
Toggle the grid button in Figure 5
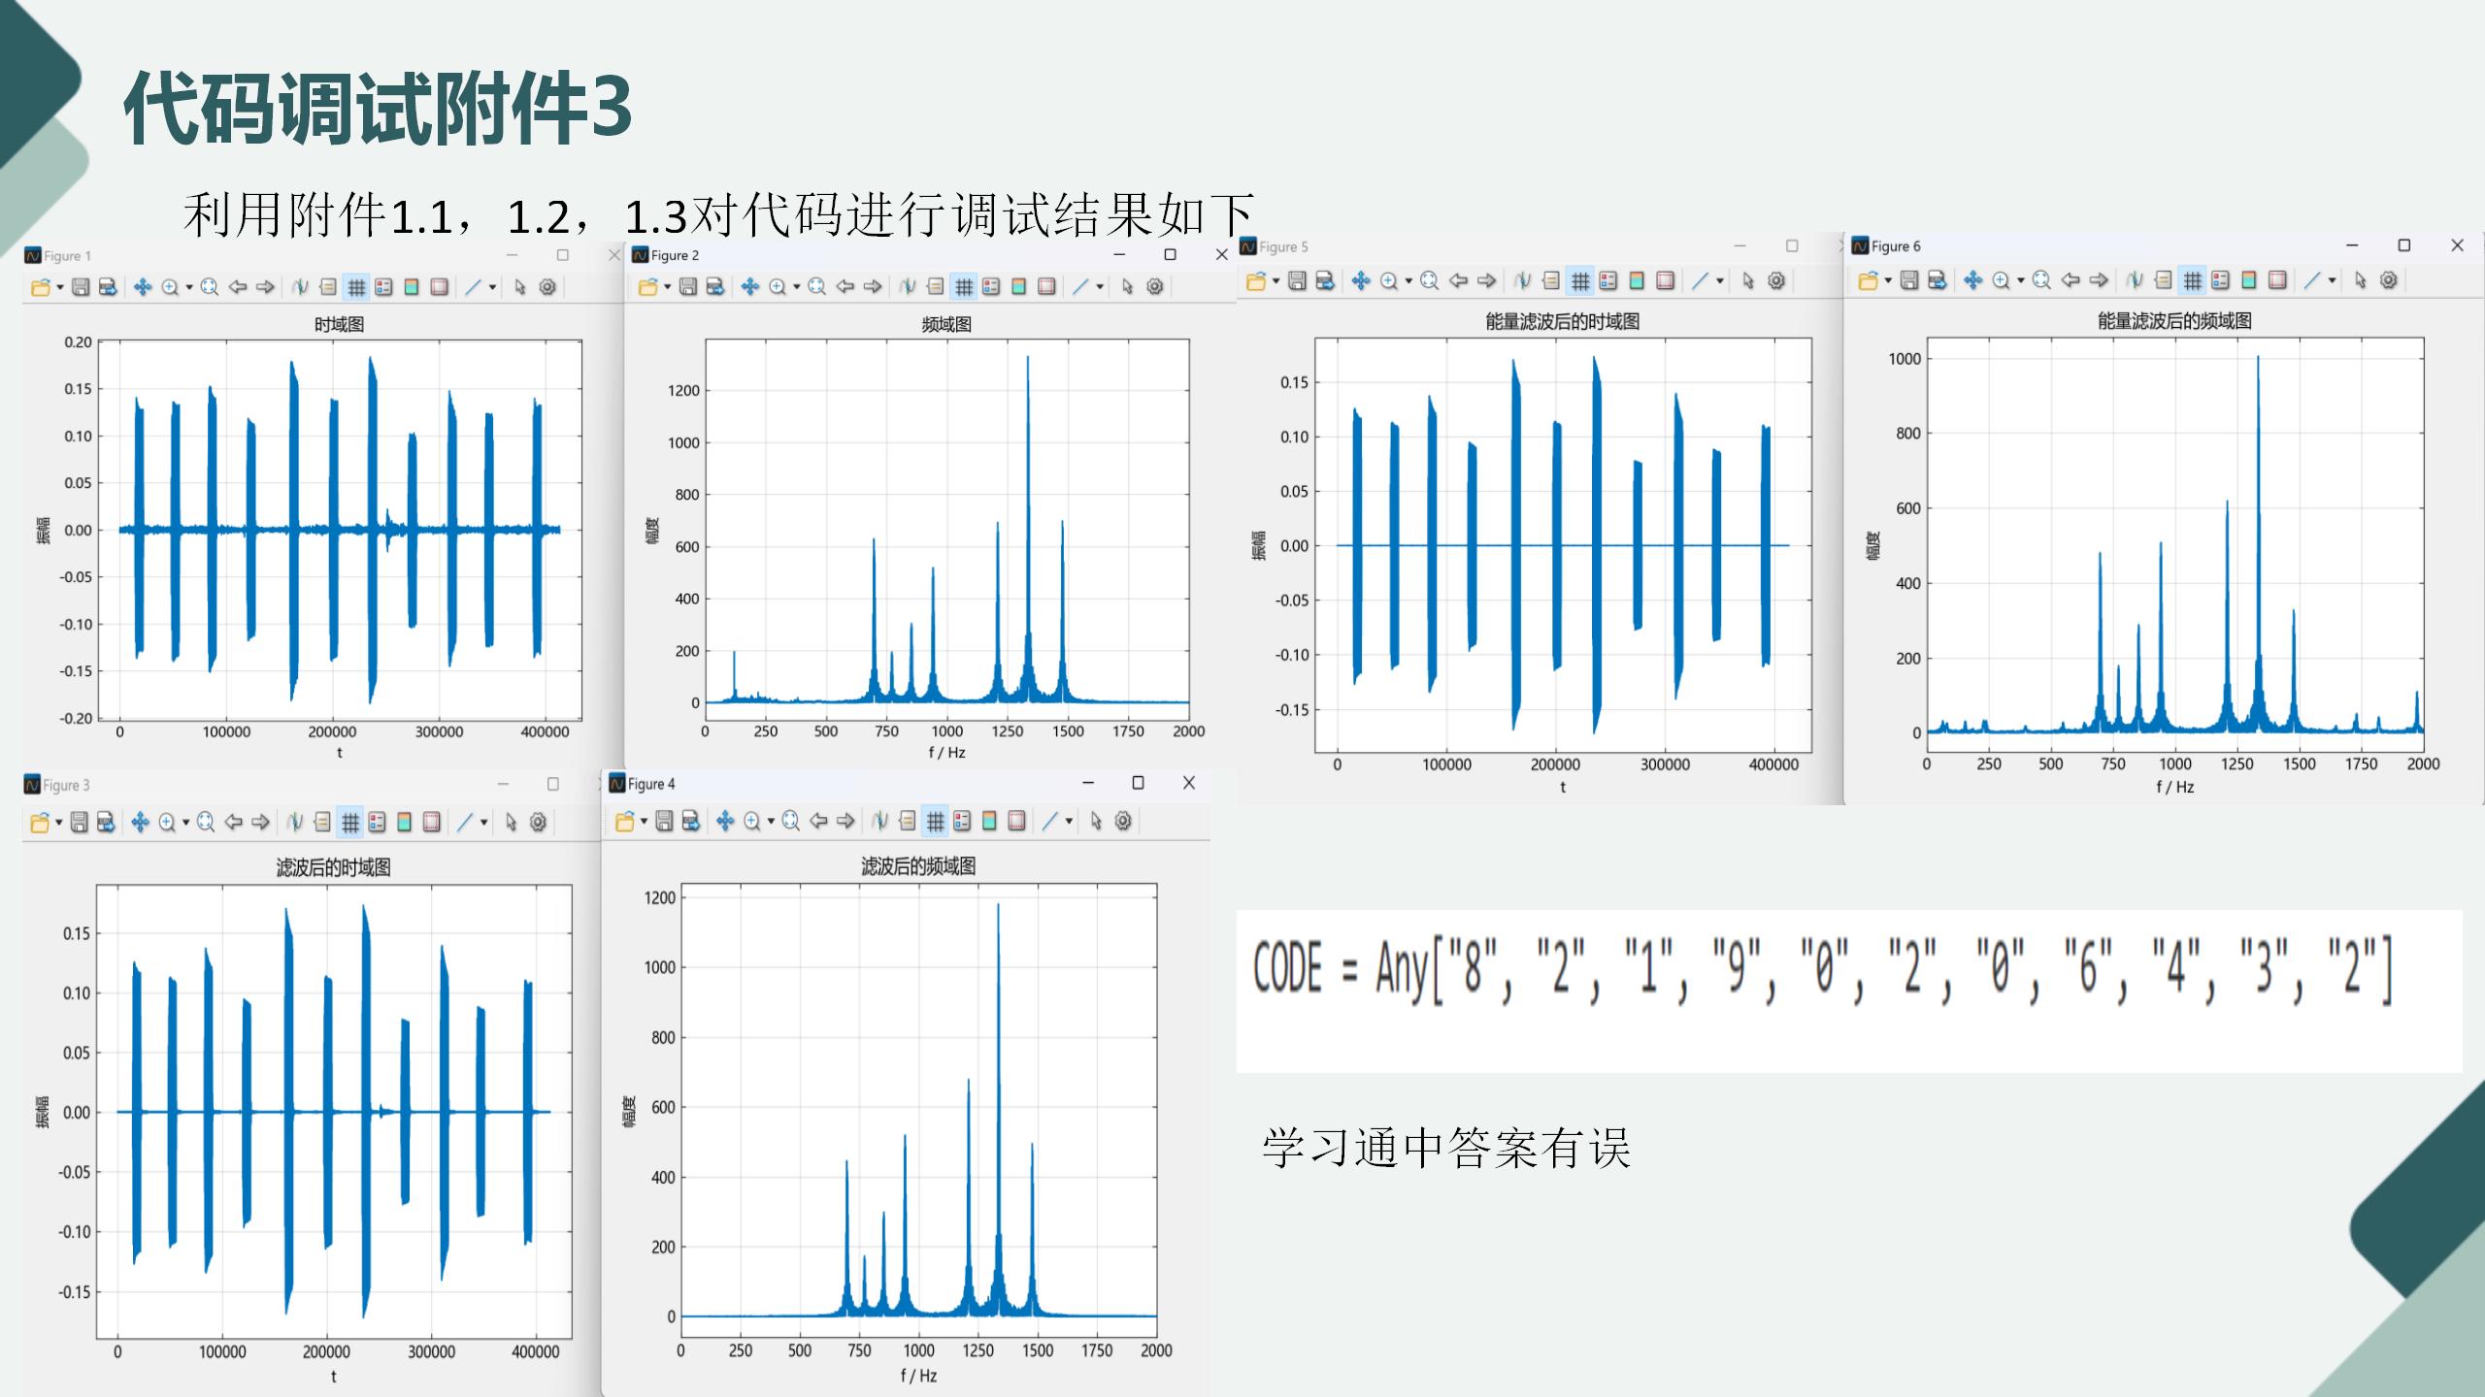(x=1580, y=281)
